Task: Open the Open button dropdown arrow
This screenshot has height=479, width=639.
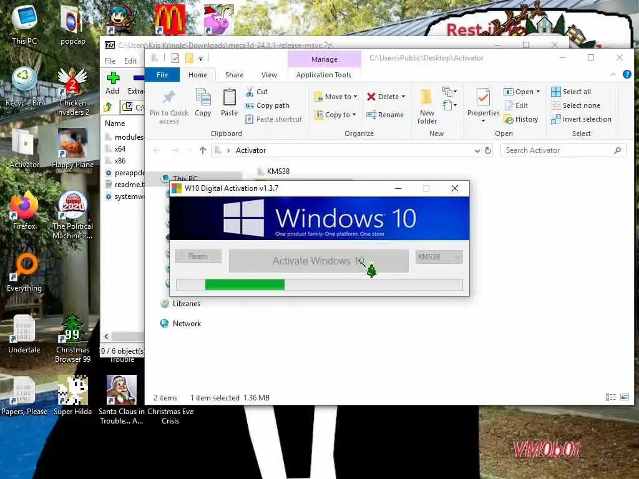Action: [x=538, y=92]
